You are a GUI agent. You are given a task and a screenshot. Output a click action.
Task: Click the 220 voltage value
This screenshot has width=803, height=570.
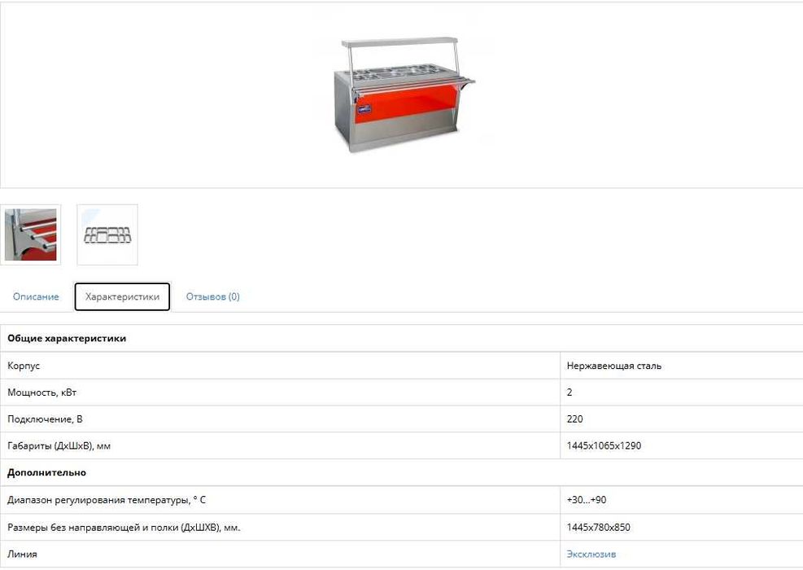[574, 419]
